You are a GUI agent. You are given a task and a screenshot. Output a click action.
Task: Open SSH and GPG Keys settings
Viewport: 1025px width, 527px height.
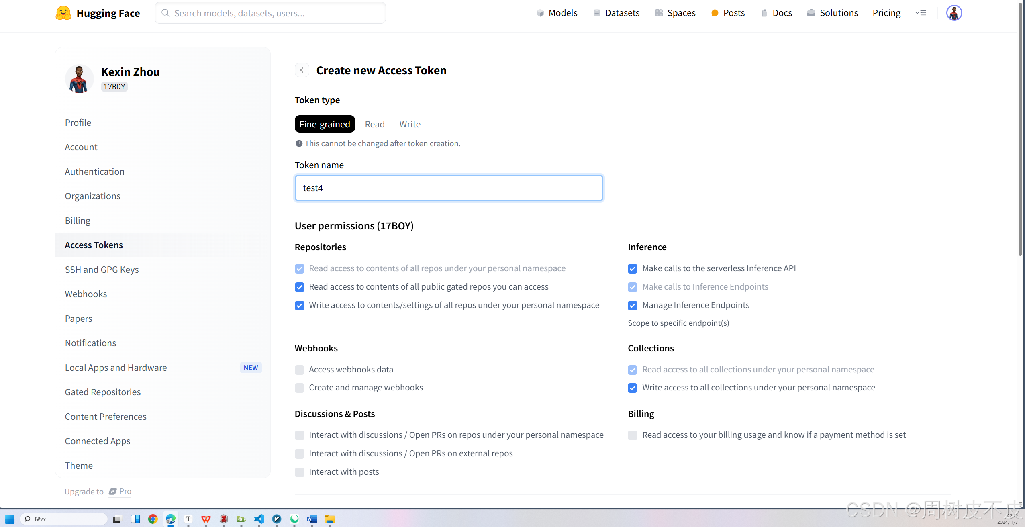click(102, 270)
